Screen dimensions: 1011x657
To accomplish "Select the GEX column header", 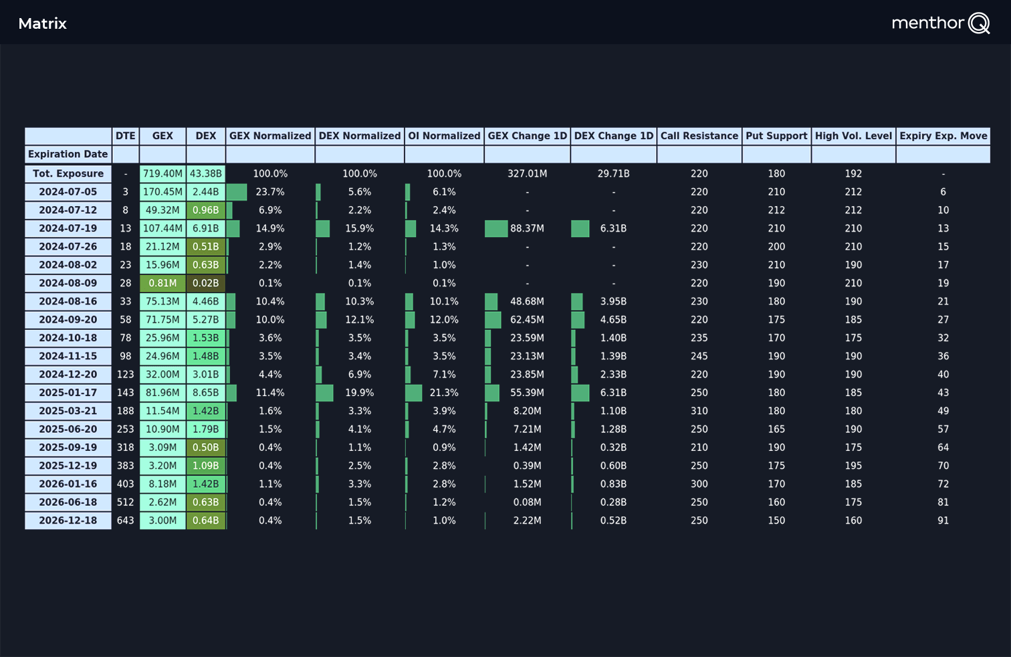I will coord(162,136).
